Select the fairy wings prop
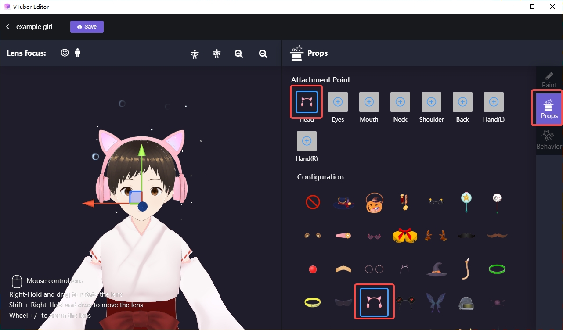563x330 pixels. [x=436, y=302]
